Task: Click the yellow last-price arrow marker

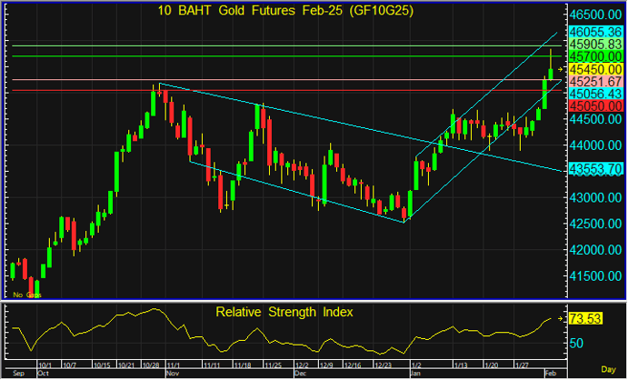Action: click(x=562, y=69)
